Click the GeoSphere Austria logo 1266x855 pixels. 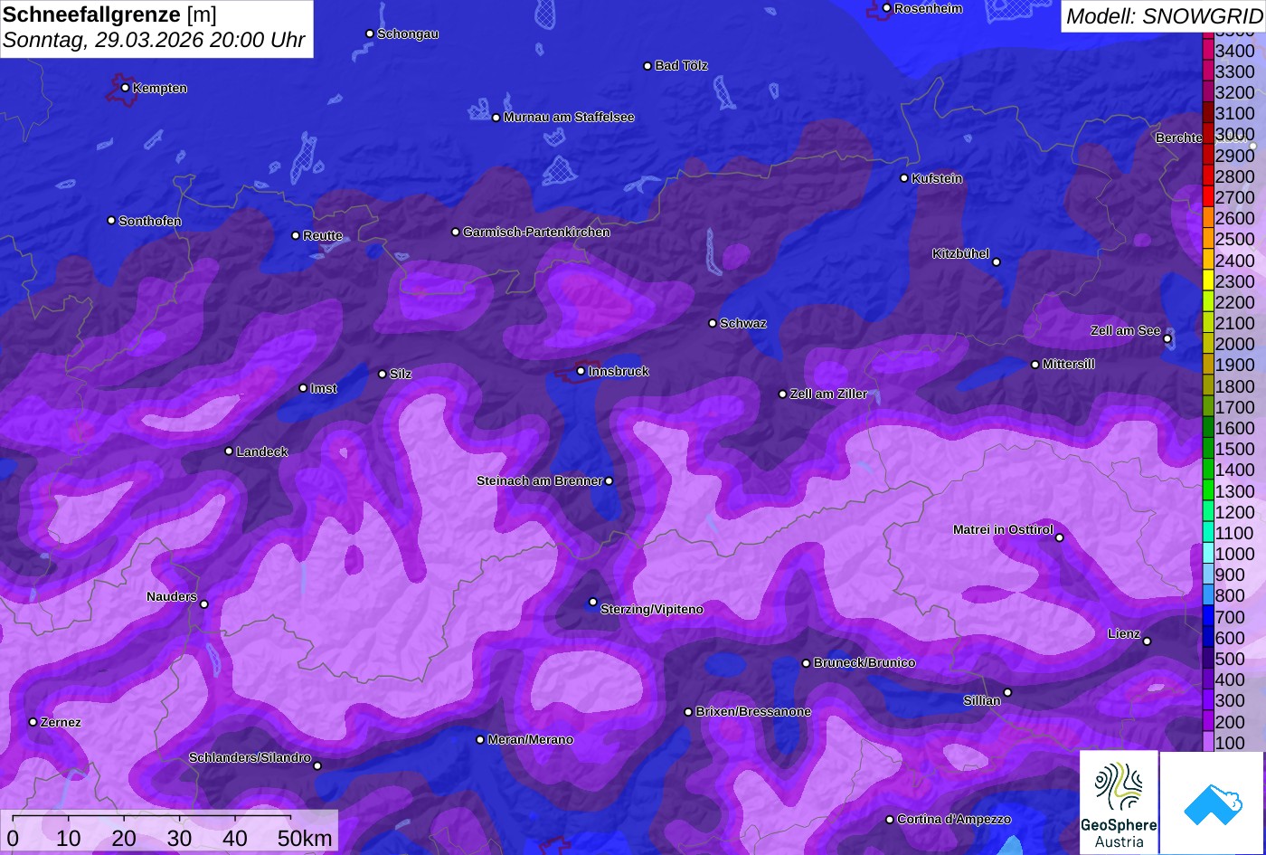1119,803
